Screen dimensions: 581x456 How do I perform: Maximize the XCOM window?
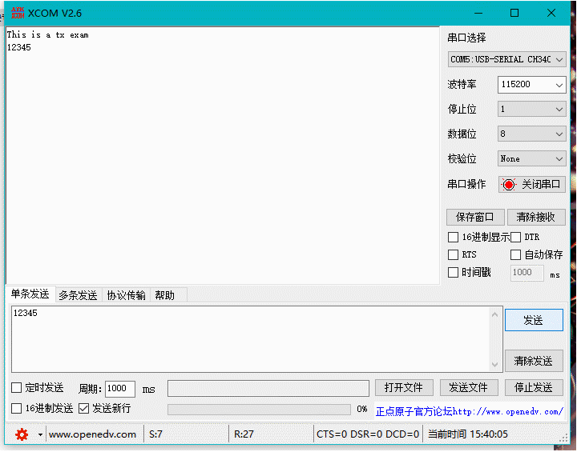click(514, 14)
